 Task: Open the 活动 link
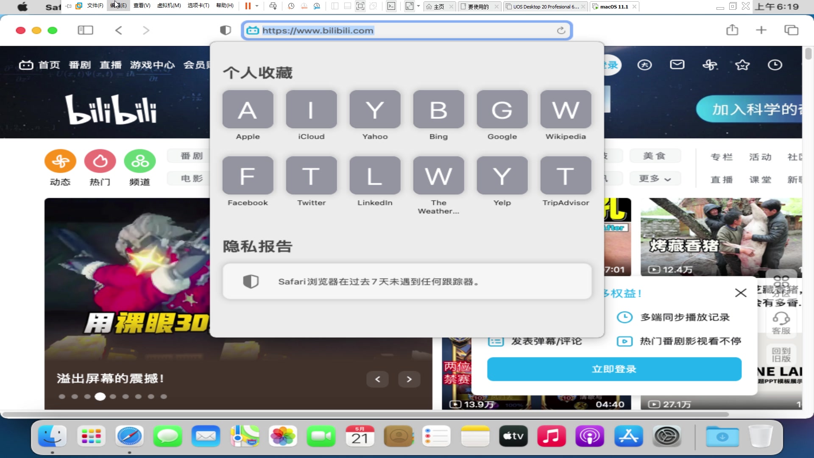760,157
